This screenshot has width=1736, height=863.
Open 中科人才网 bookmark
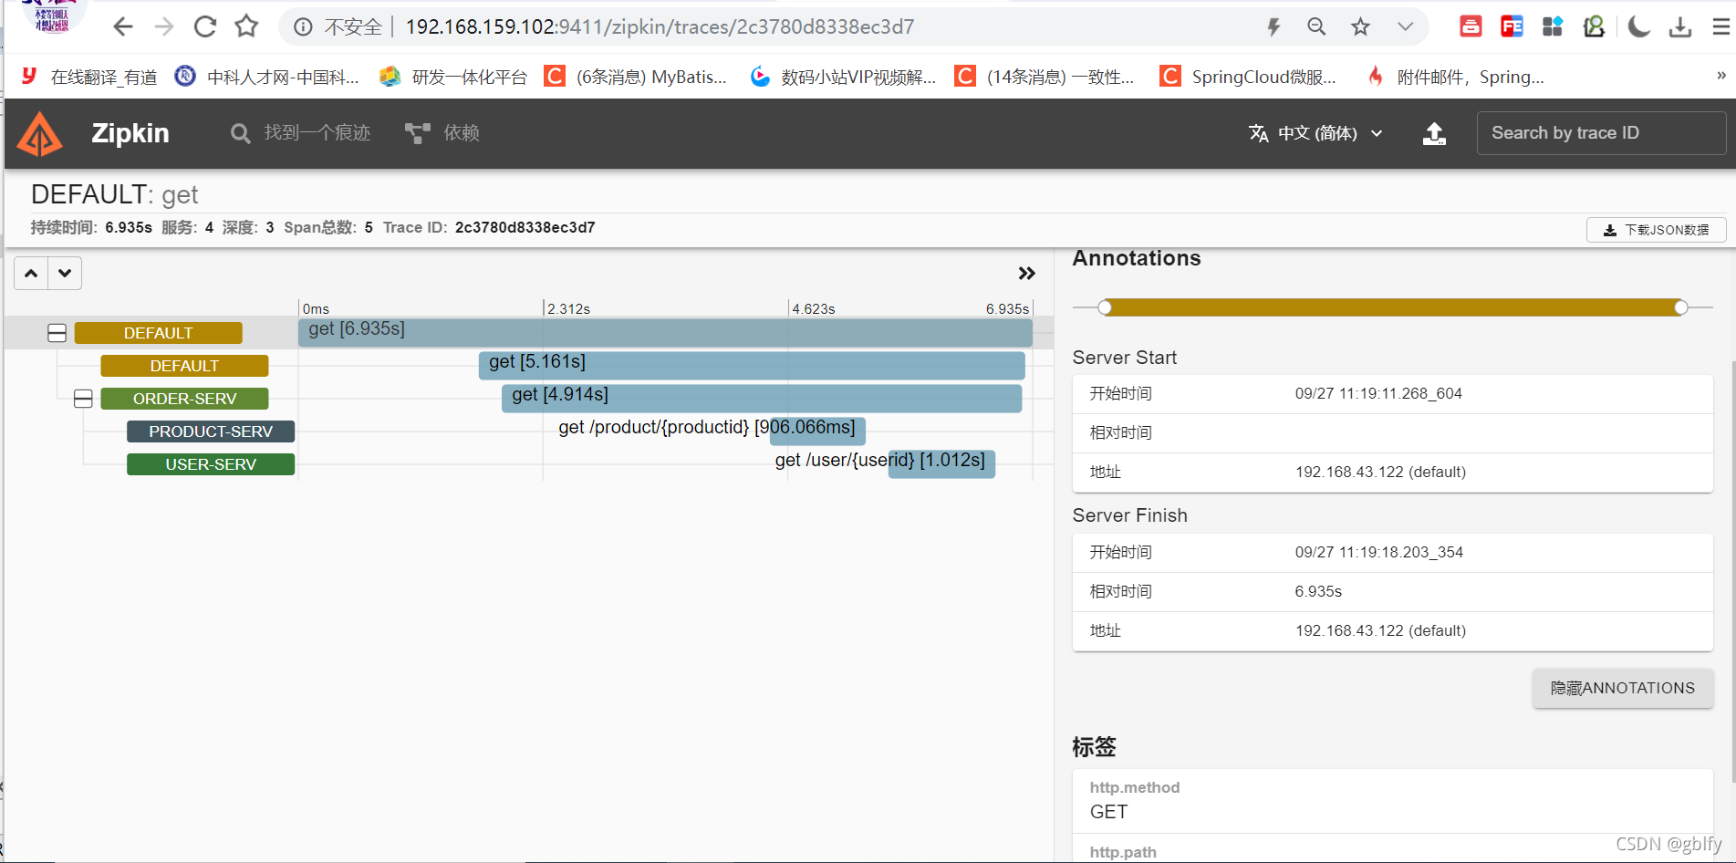coord(267,77)
